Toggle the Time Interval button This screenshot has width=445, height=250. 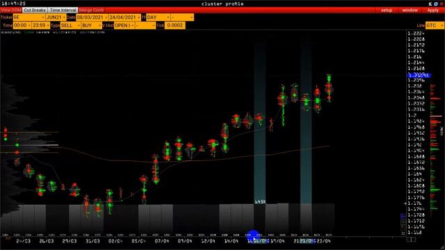[63, 10]
